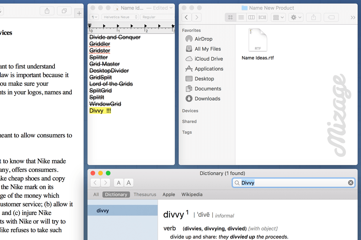This screenshot has width=361, height=240.
Task: Clear the Dictionary search text
Action: [351, 183]
